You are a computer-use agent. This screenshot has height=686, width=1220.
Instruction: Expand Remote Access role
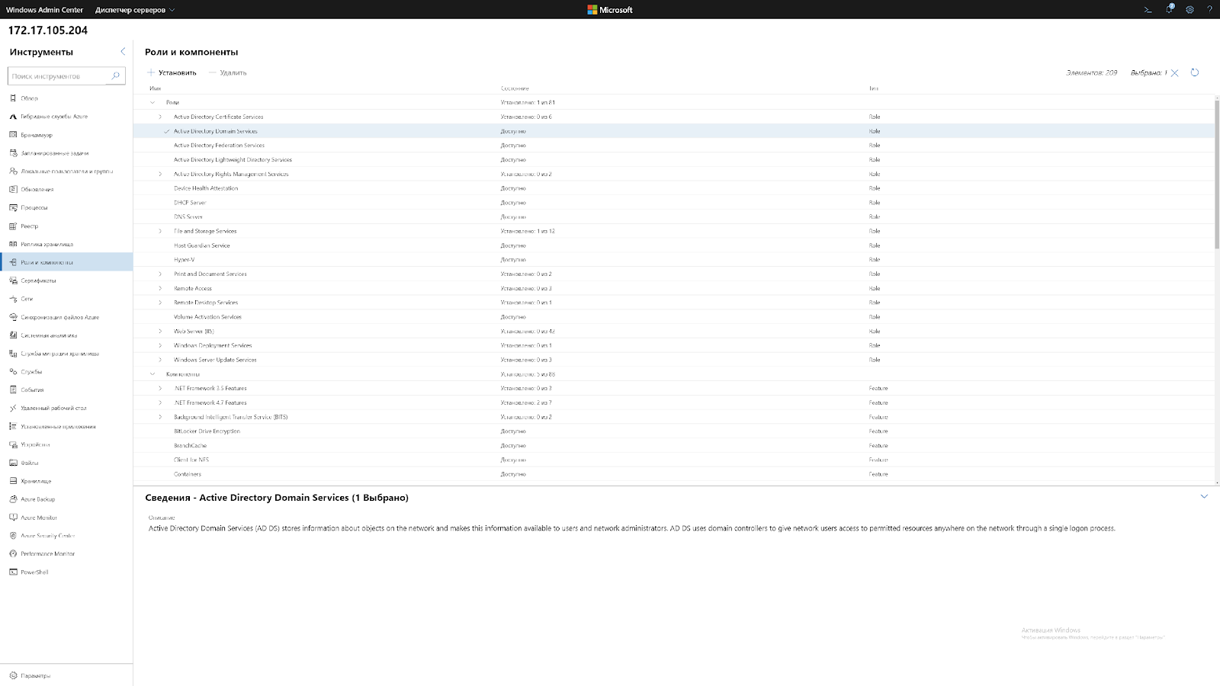[160, 288]
